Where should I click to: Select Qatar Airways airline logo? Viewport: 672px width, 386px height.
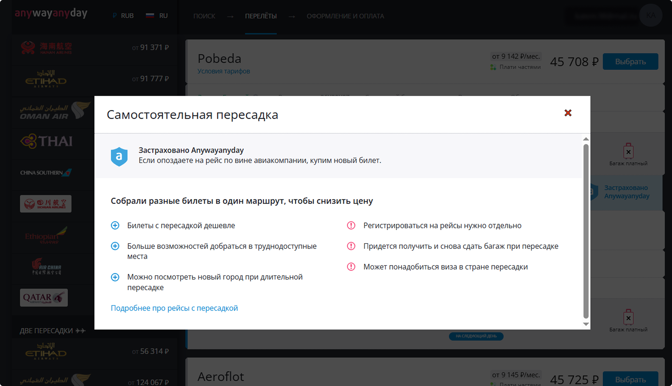(x=44, y=298)
